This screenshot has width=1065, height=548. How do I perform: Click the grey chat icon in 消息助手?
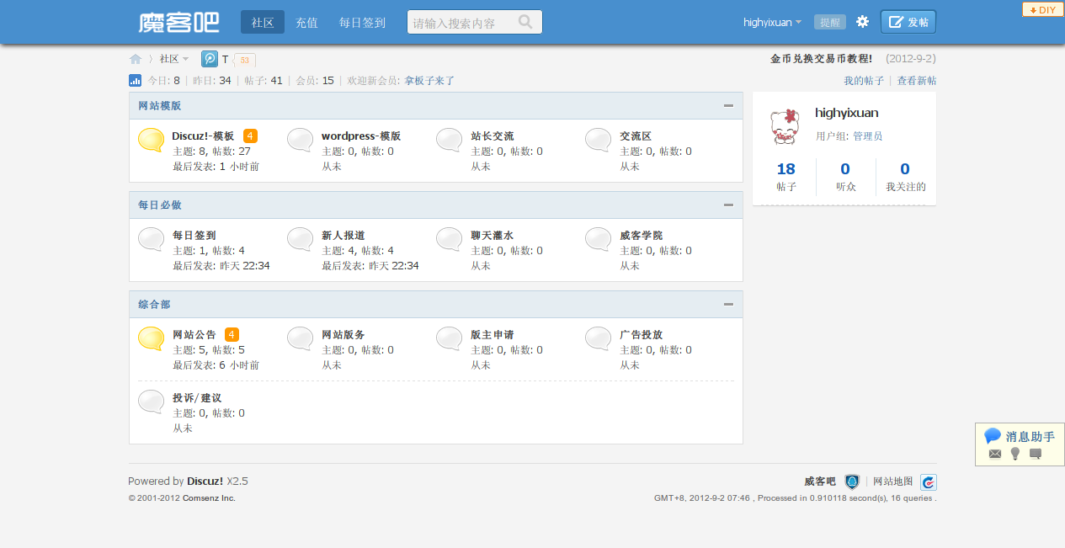(1036, 454)
